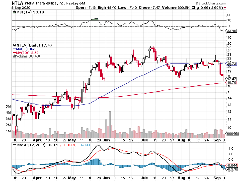The image size is (239, 181).
Task: Click the 17.47 last price tag on right axis
Action: click(x=231, y=79)
